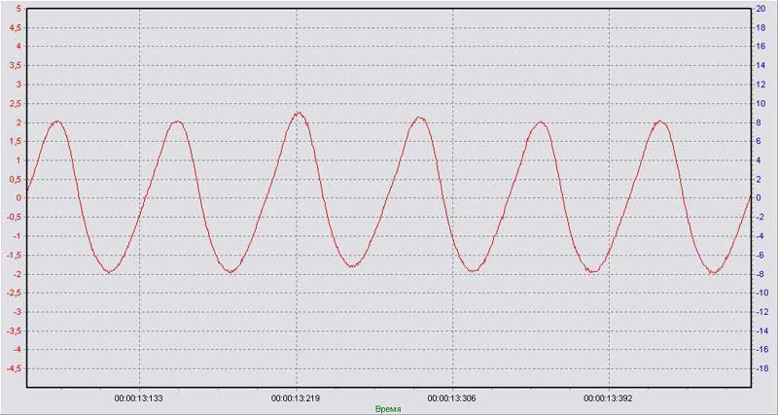
Task: Select the time label 00:00:13:392
Action: 608,398
